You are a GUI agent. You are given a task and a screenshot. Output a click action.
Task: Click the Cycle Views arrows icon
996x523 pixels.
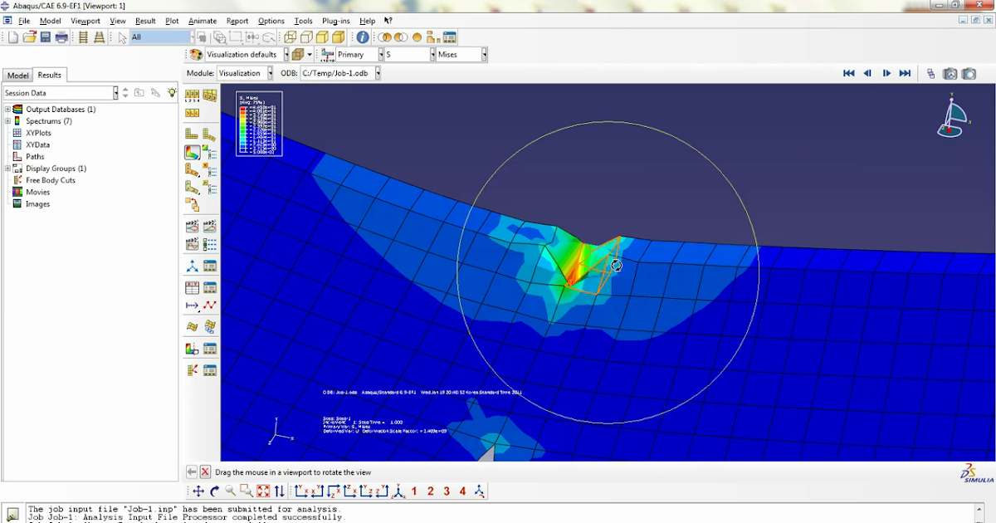[x=280, y=491]
